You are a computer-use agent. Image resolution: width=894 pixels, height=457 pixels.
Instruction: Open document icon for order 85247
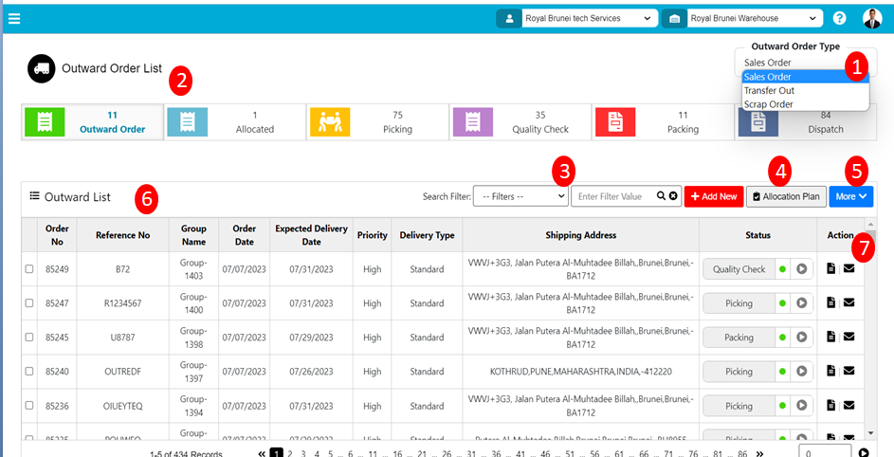(831, 302)
